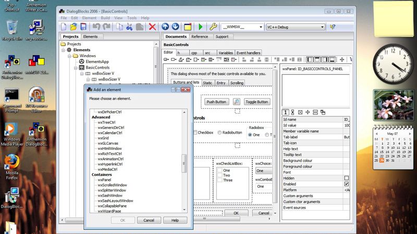Image resolution: width=417 pixels, height=234 pixels.
Task: Click the Cut scissors icon
Action: click(x=129, y=27)
